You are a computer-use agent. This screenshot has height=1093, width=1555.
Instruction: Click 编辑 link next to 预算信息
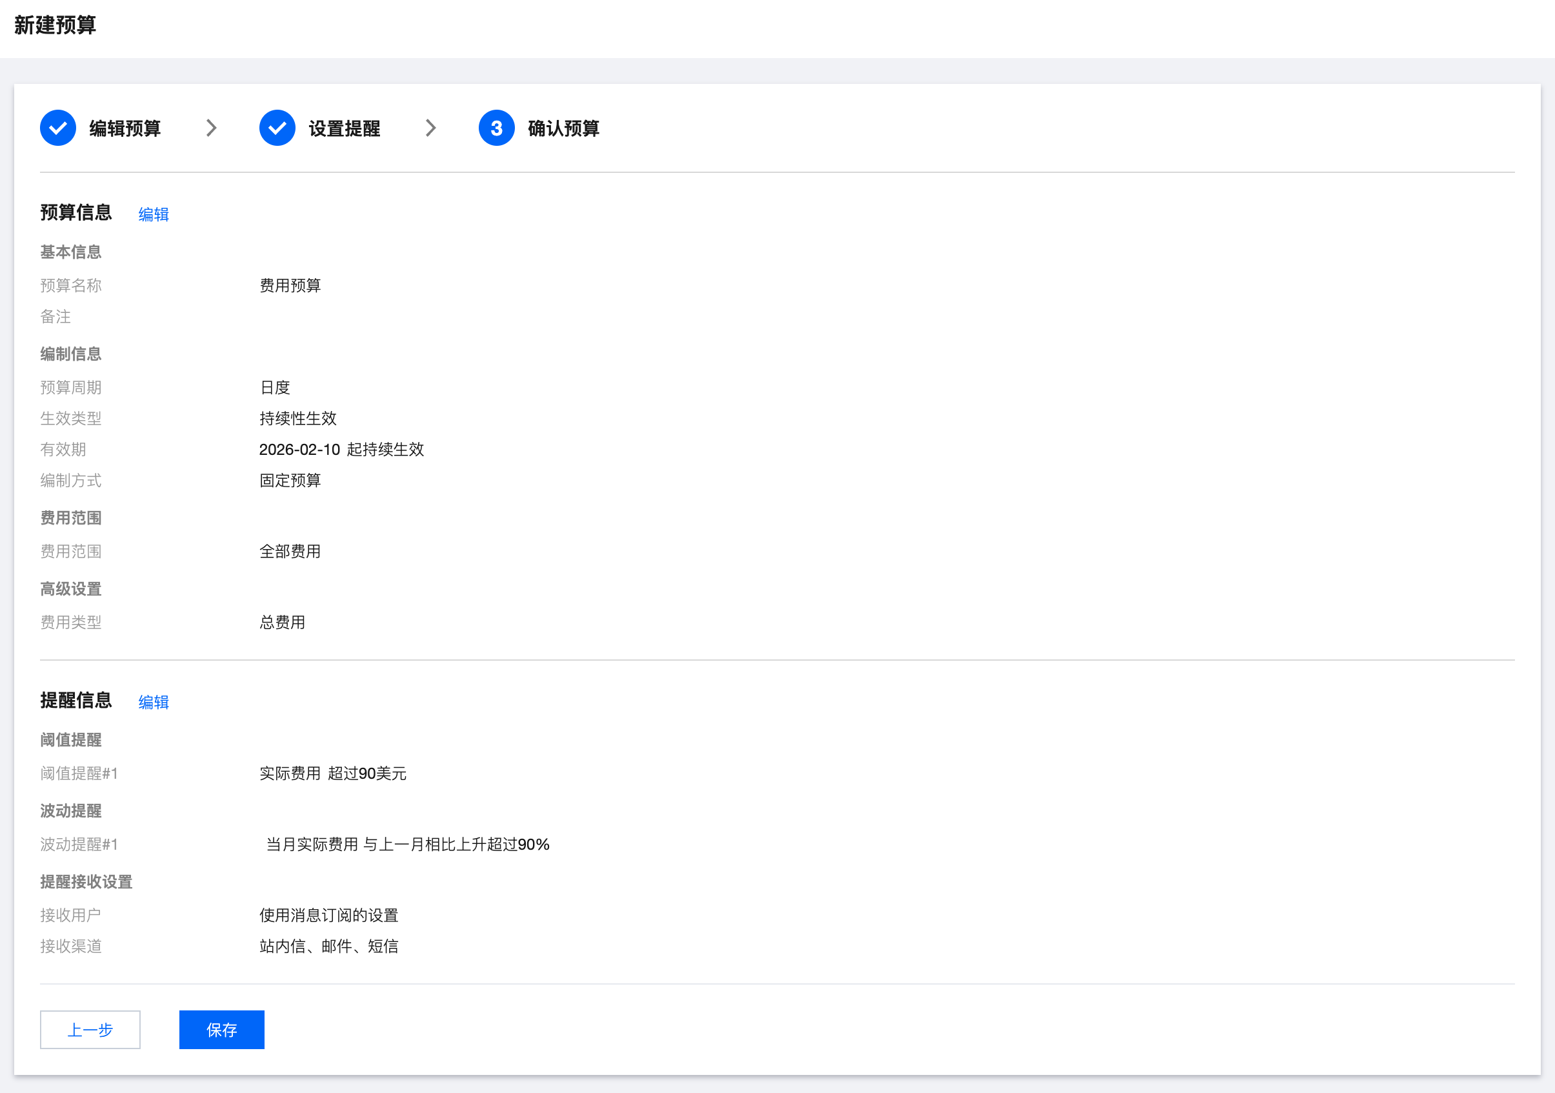pyautogui.click(x=154, y=215)
